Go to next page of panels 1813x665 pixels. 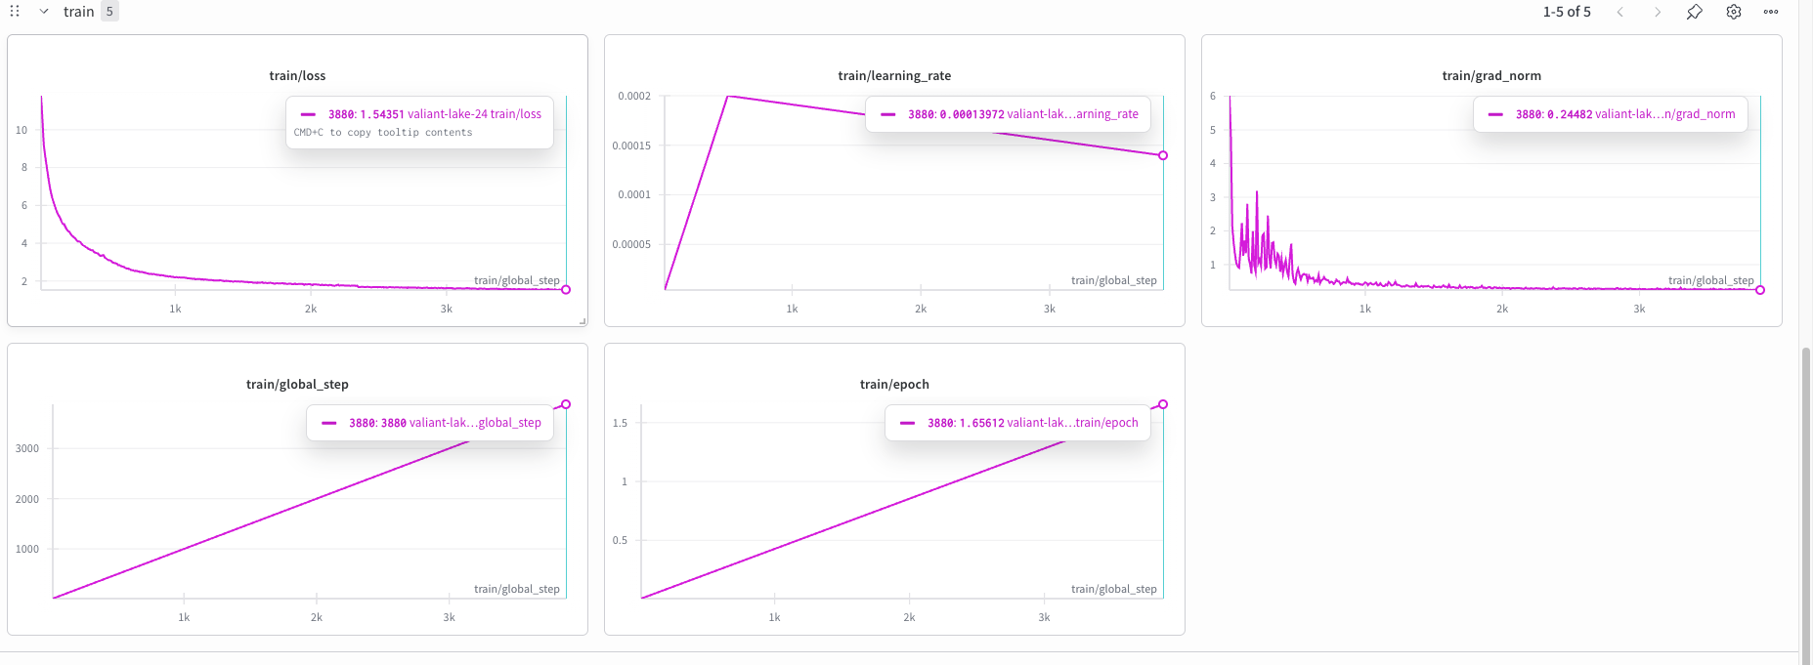1658,12
